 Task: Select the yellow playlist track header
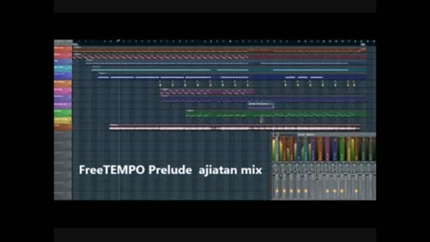point(63,121)
